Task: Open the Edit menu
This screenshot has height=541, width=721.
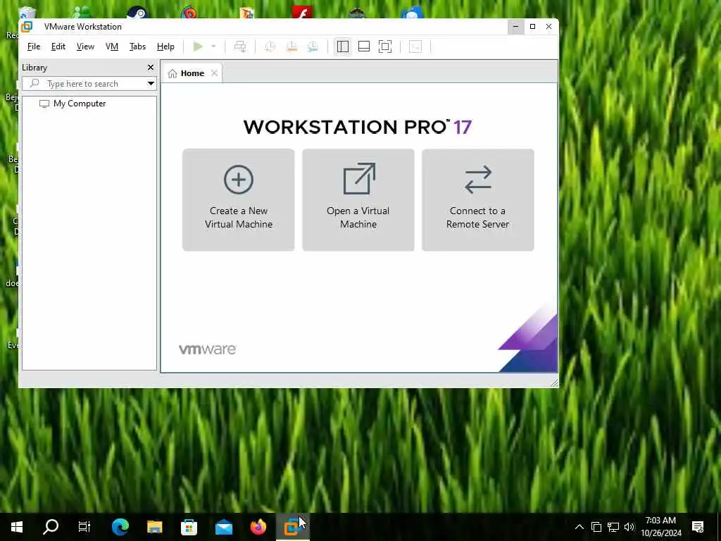Action: 58,46
